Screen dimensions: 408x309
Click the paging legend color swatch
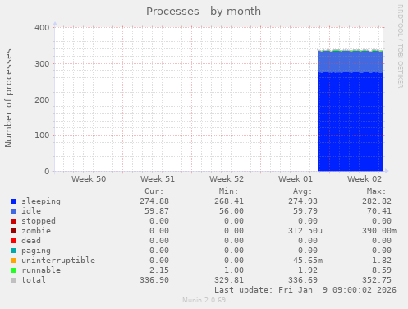coord(14,251)
